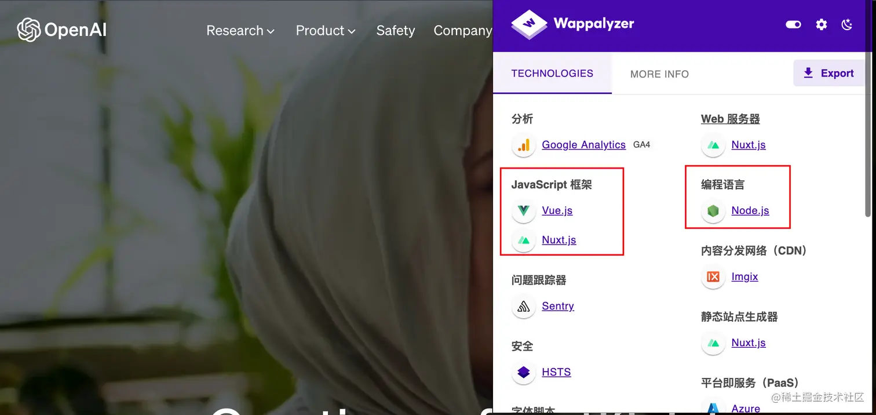Click the Azure icon

coord(713,407)
